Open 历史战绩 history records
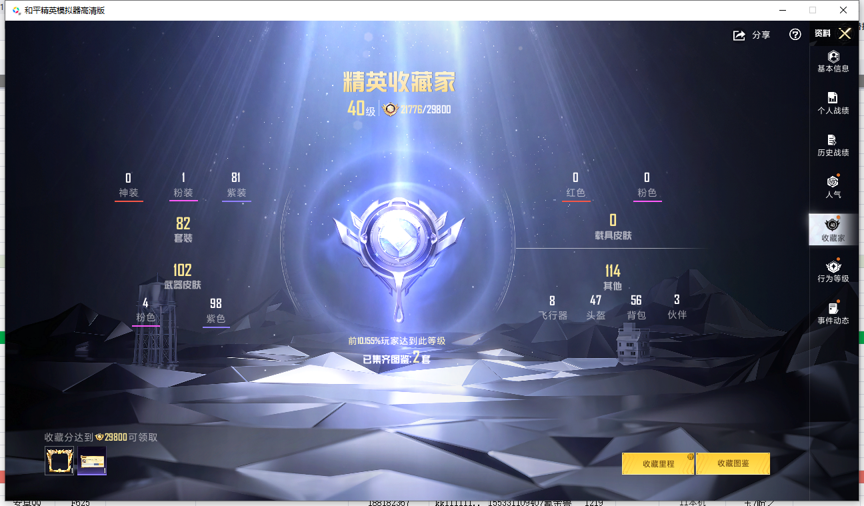 pos(833,143)
